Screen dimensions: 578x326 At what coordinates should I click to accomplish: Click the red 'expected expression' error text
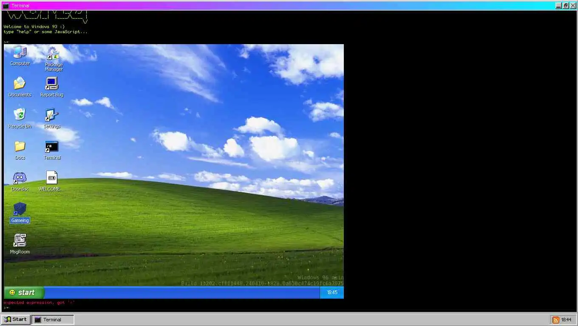[39, 303]
